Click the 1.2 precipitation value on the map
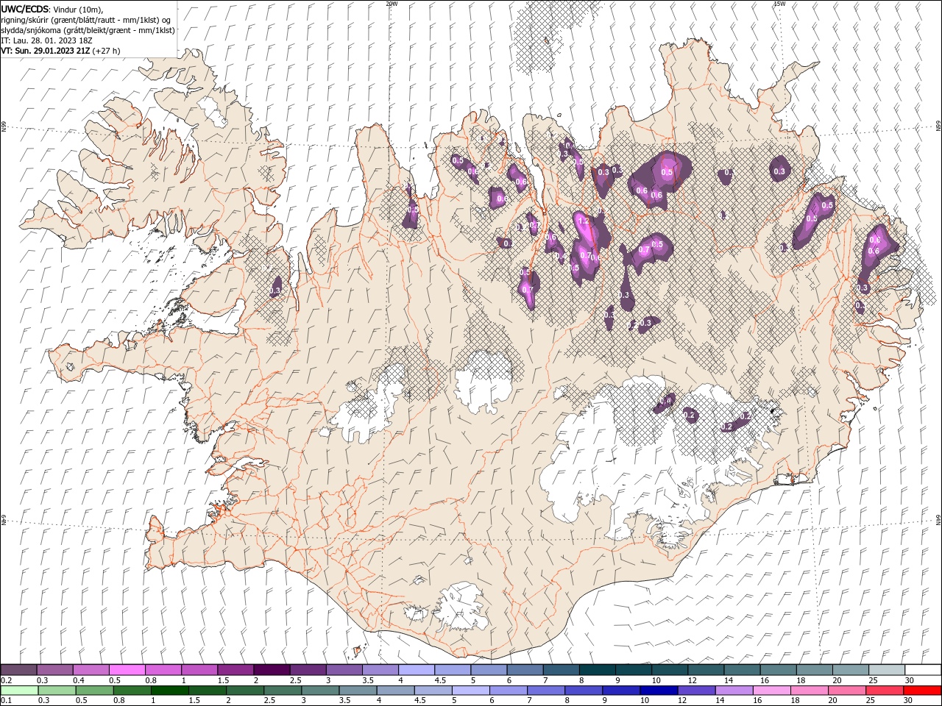Viewport: 942px width, 706px height. coord(584,221)
